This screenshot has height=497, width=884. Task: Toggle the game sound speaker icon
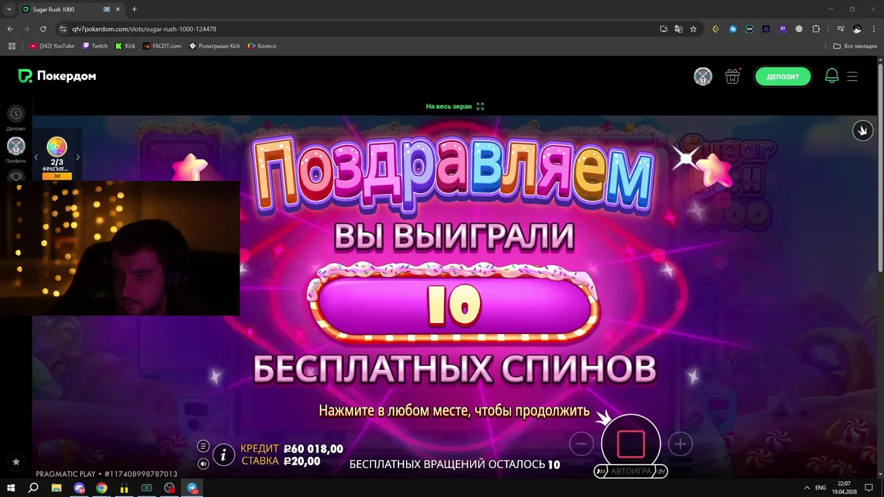tap(203, 464)
